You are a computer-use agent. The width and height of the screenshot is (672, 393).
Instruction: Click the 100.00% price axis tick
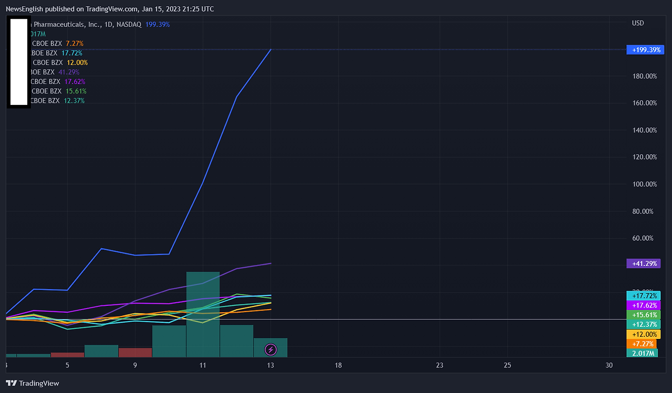tap(644, 184)
